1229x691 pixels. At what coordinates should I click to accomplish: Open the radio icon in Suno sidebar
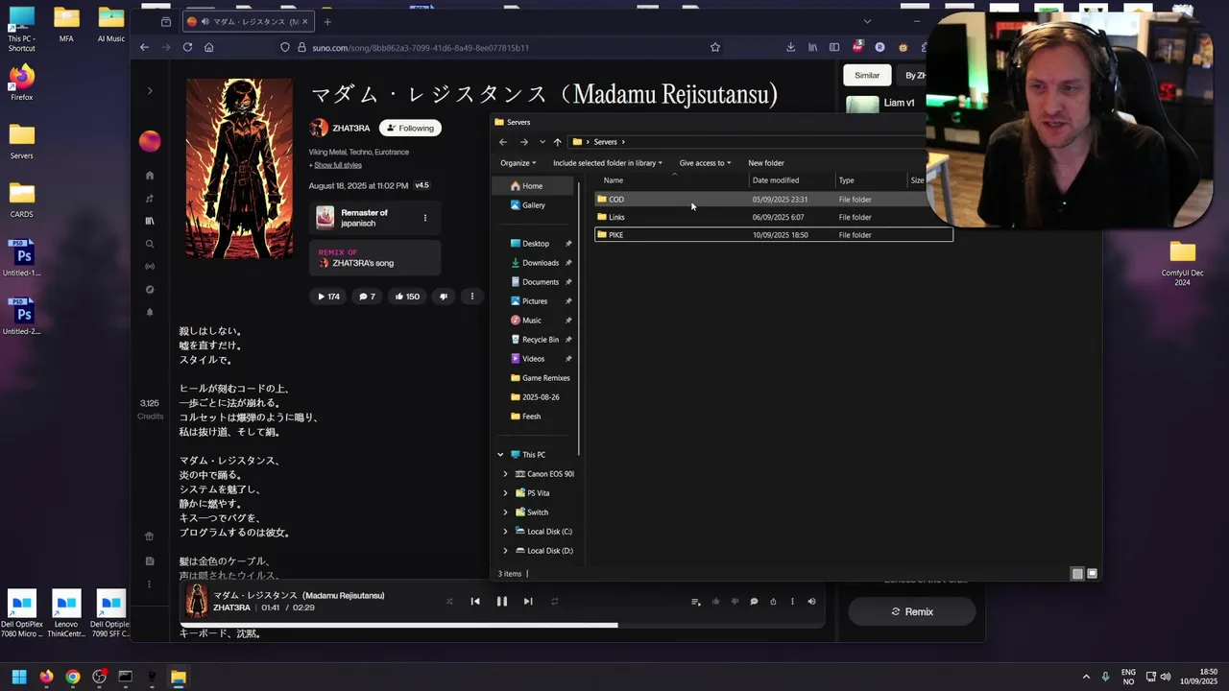[x=150, y=267]
